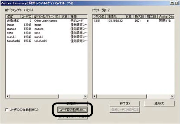
Task: Click the 192.168.0.12 connection cell
Action: (x=115, y=21)
